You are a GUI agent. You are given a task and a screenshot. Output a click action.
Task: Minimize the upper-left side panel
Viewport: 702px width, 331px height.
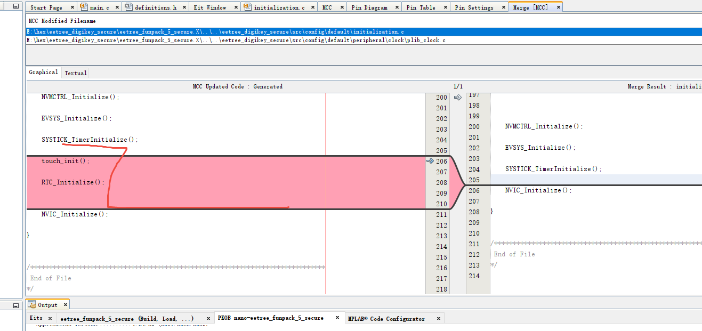(16, 7)
